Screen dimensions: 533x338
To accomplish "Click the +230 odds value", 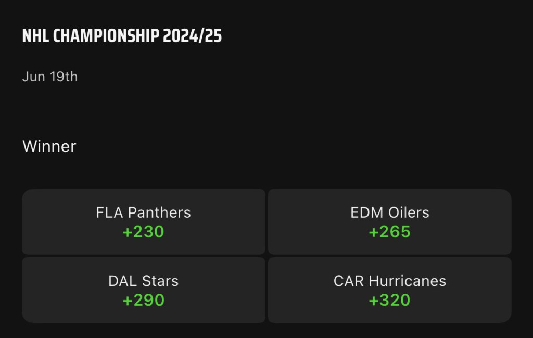I will click(143, 232).
